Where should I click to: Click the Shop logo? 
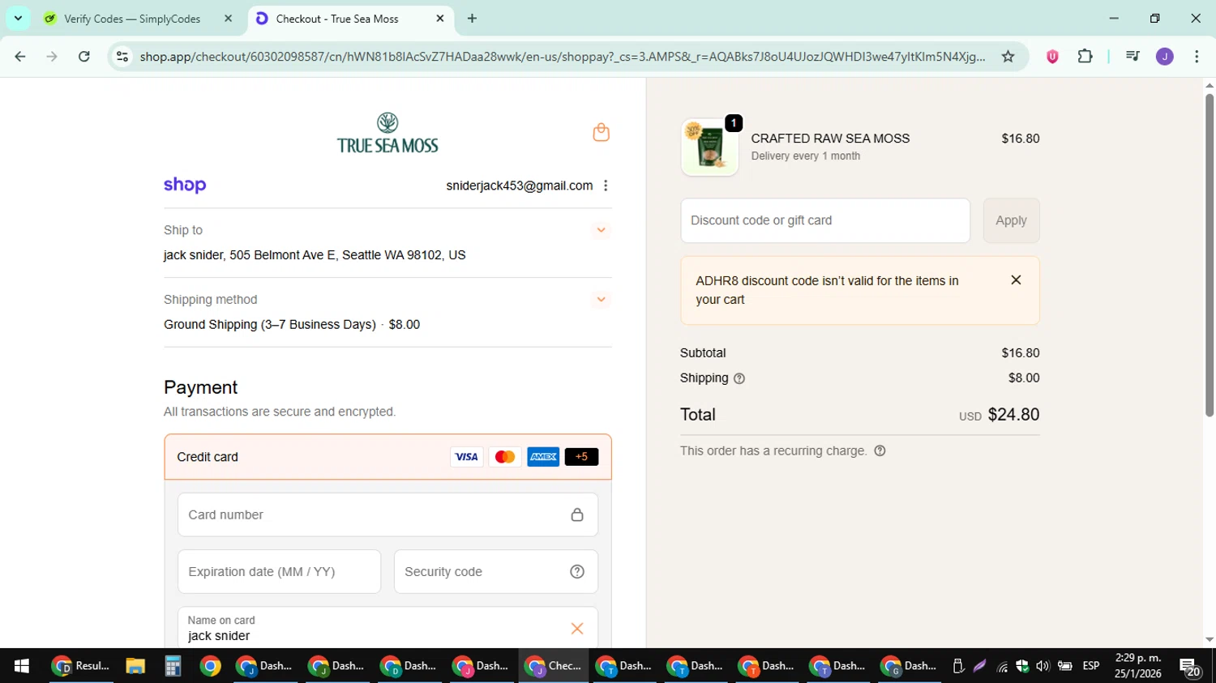185,185
